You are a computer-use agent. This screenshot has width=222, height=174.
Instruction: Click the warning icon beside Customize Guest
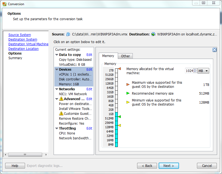tap(61, 113)
